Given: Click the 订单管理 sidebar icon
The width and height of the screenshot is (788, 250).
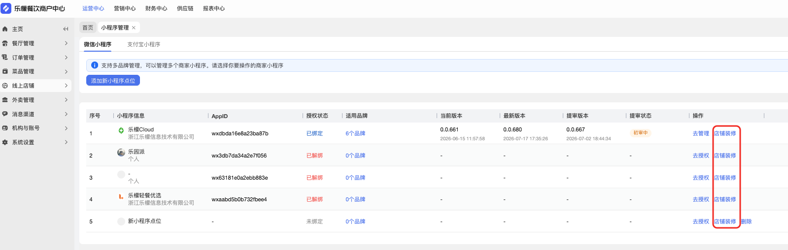Looking at the screenshot, I should (5, 58).
